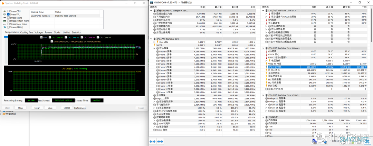Screen dimensions: 373x146
Task: Click the circle icon beside Package C2 驻留率
Action: point(266,98)
